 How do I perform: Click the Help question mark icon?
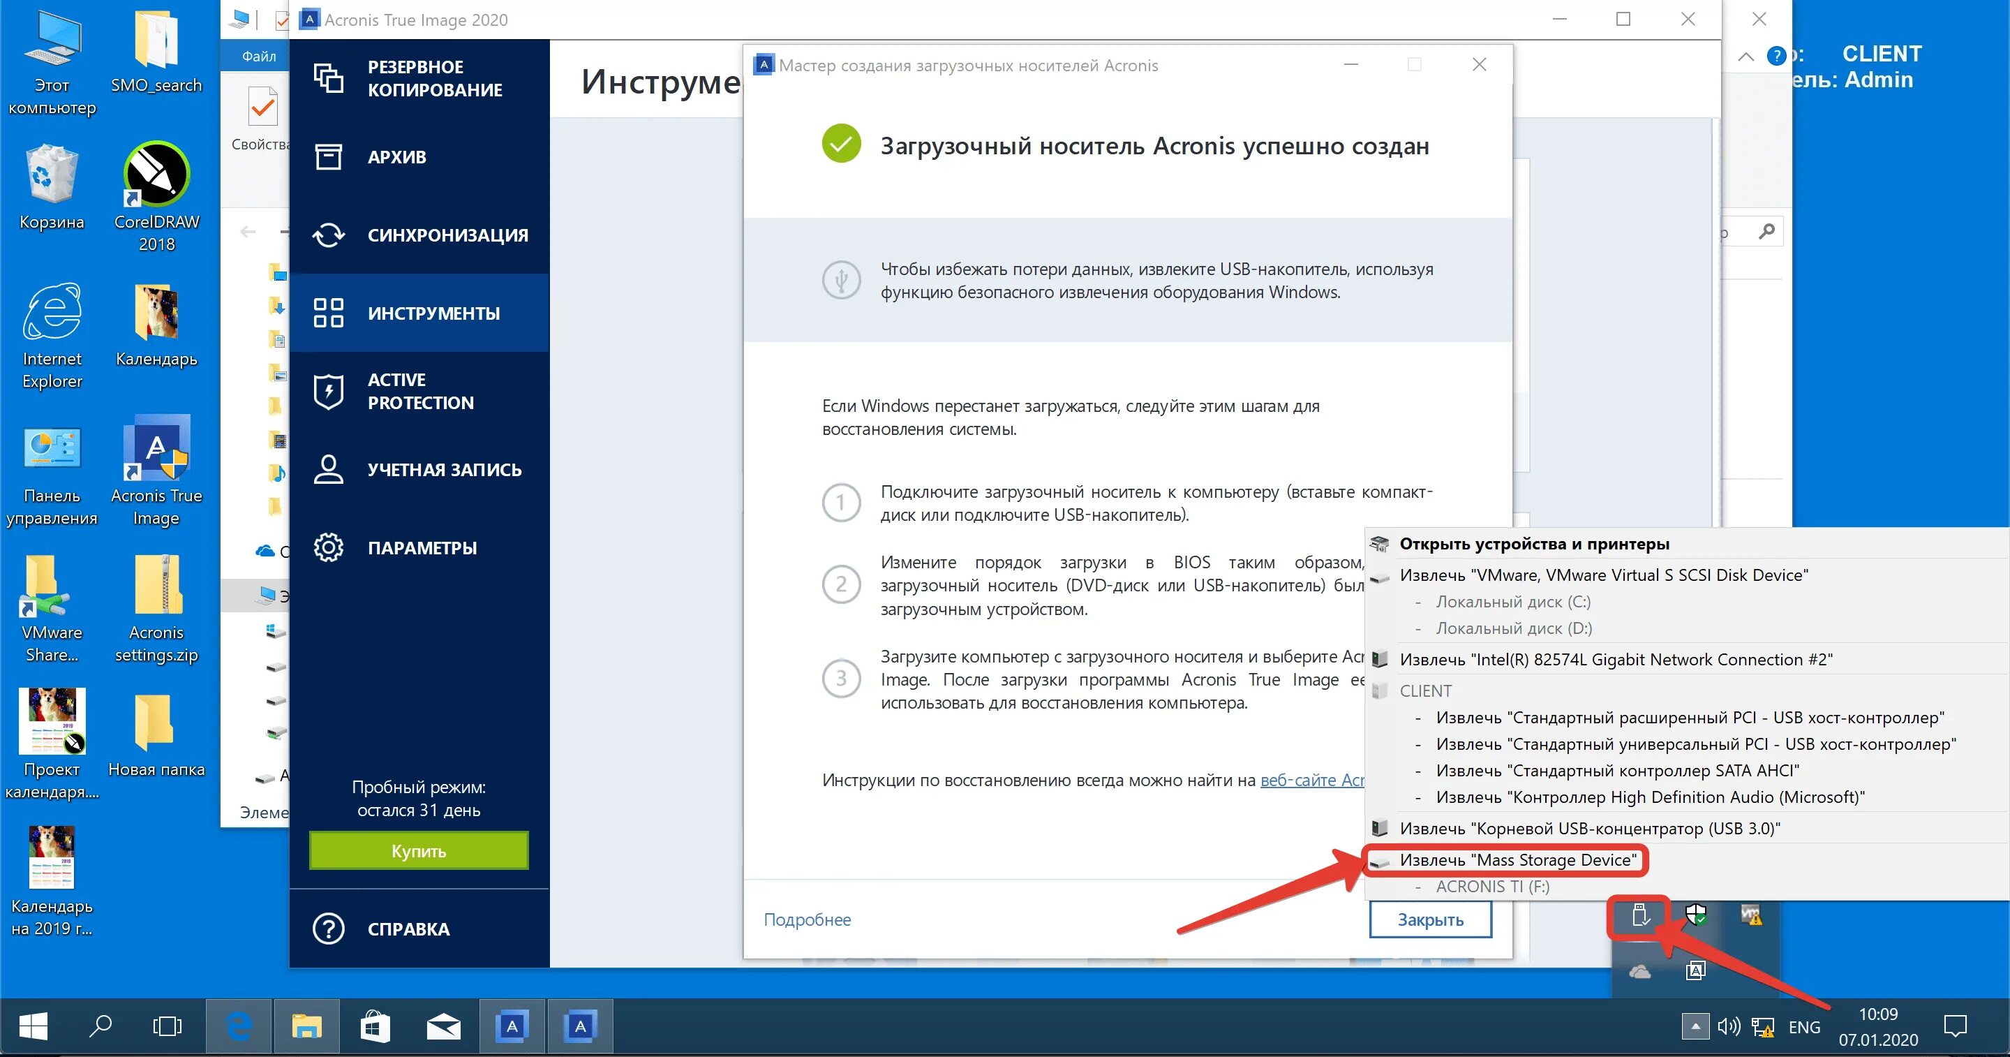tap(329, 929)
